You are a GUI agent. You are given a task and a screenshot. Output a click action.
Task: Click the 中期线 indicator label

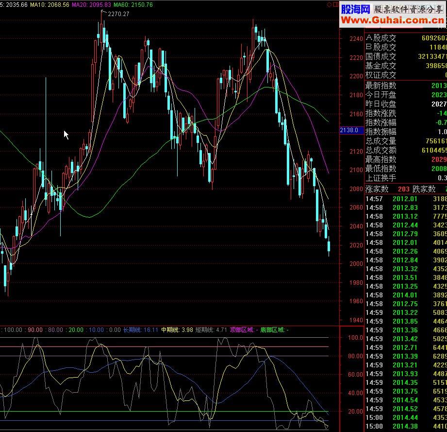tap(178, 330)
